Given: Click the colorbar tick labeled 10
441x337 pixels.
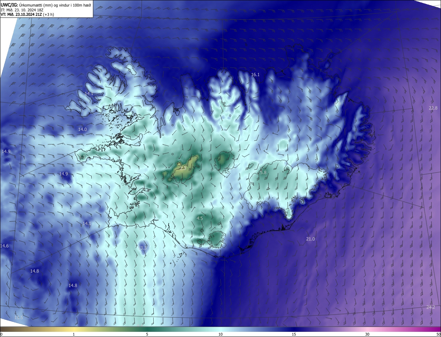Looking at the screenshot, I should click(x=220, y=334).
